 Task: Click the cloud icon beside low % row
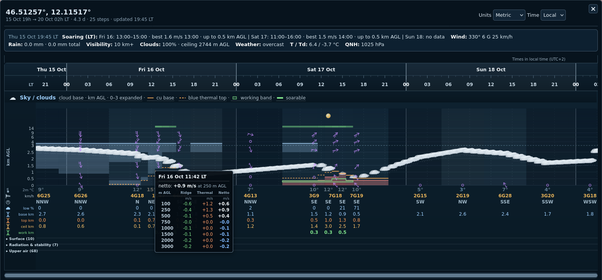coord(8,208)
